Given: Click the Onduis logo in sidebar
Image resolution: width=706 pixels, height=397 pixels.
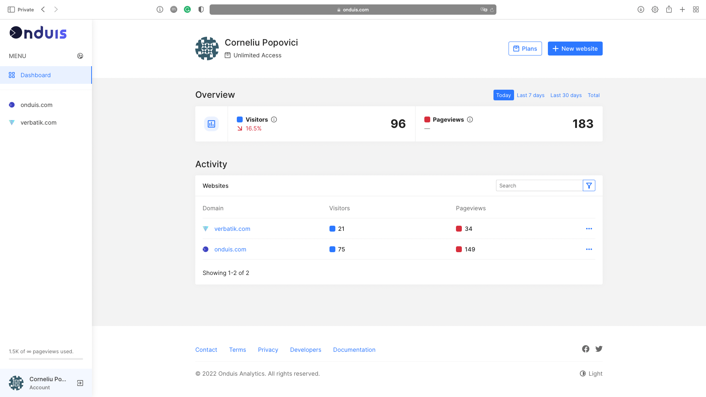Looking at the screenshot, I should [38, 33].
